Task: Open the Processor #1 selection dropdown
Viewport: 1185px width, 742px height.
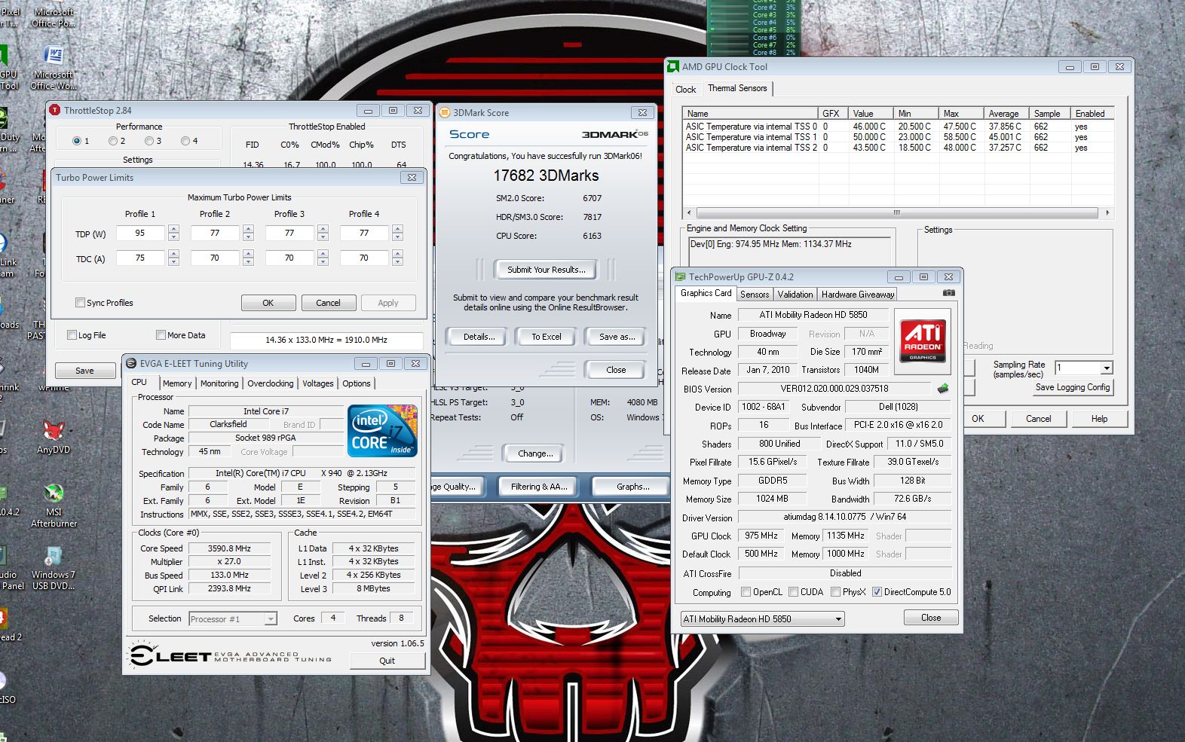Action: tap(271, 619)
